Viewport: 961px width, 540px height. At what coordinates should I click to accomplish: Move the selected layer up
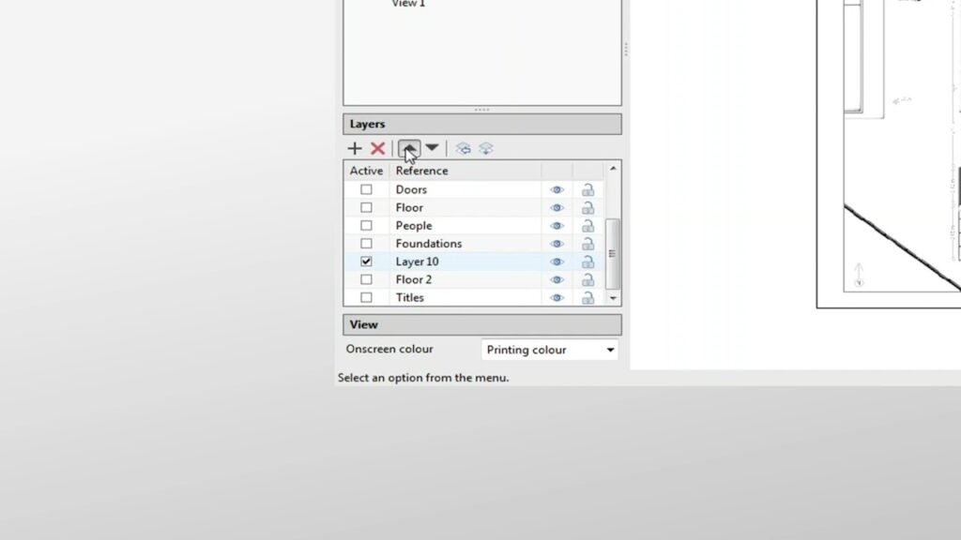(x=408, y=148)
